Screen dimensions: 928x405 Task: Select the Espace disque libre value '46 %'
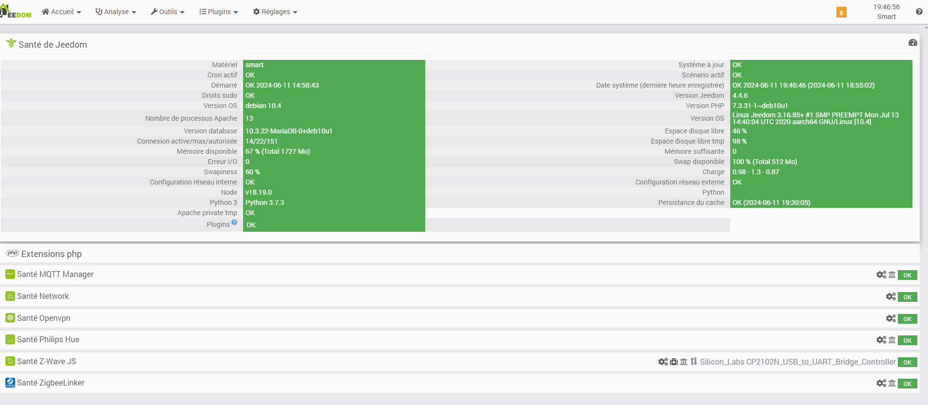[739, 131]
